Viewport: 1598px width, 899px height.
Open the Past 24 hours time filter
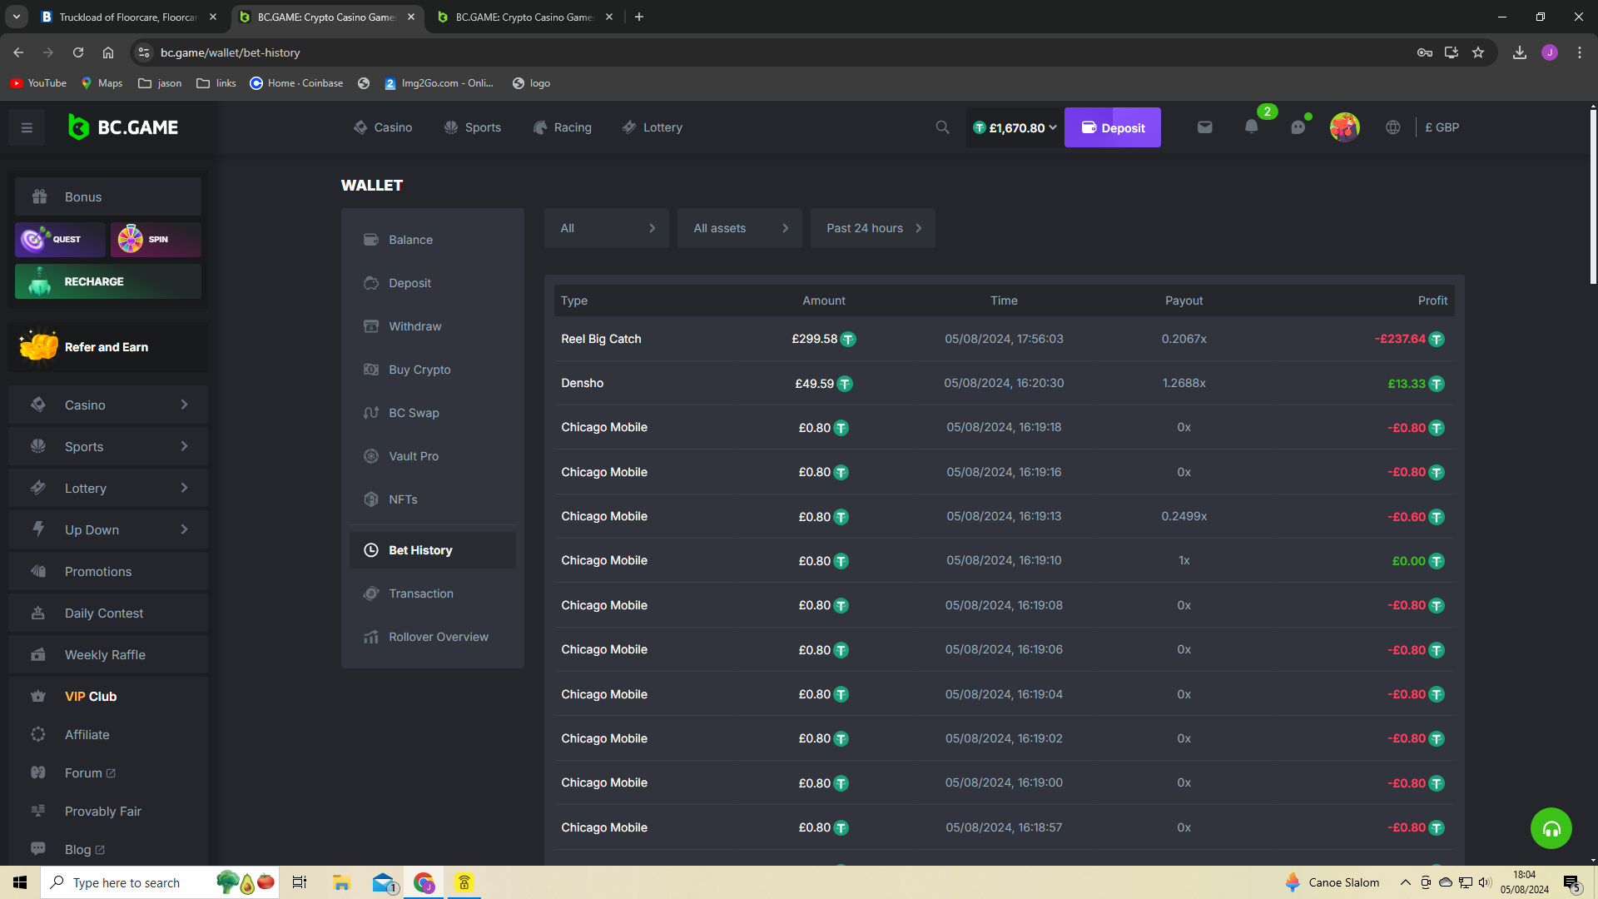point(873,228)
